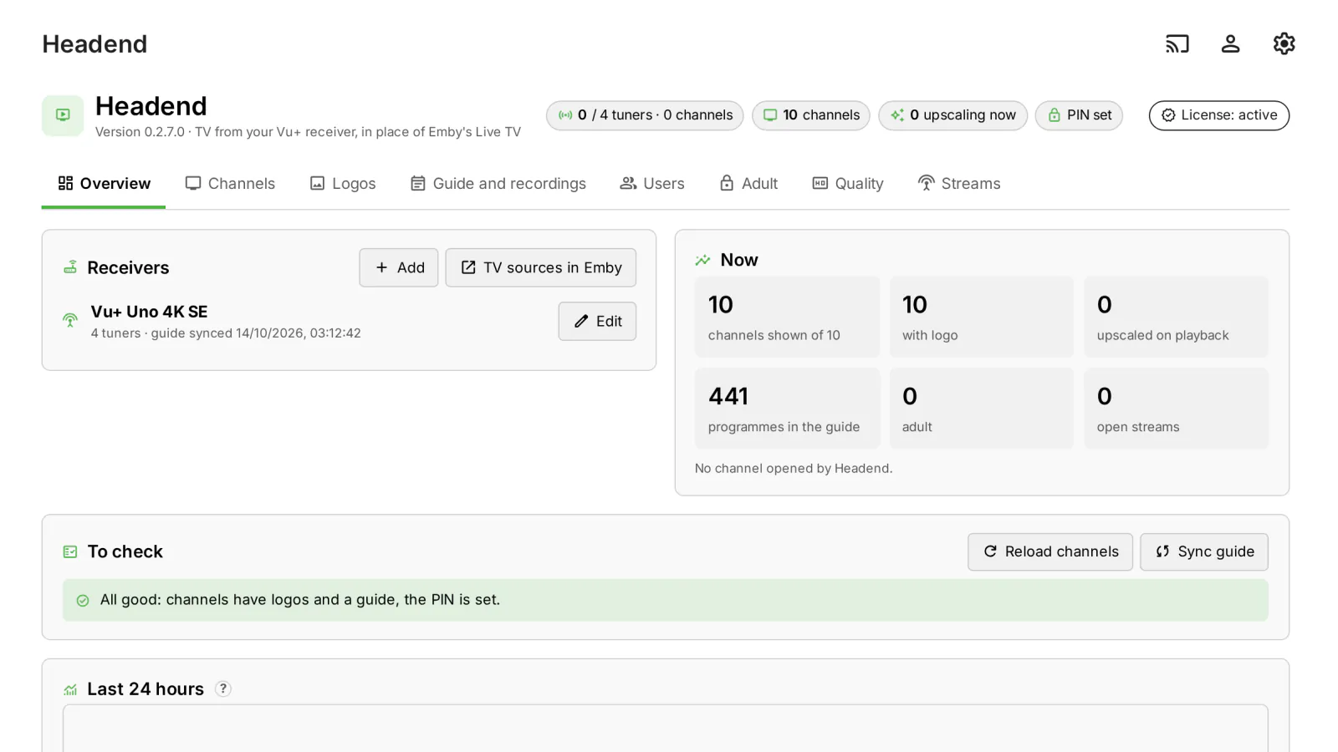Click the PIN set status chip

pyautogui.click(x=1079, y=115)
